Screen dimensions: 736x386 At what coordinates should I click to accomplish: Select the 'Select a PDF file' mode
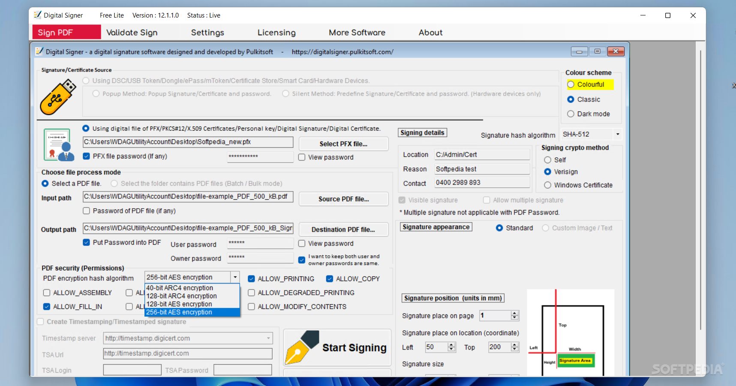45,183
